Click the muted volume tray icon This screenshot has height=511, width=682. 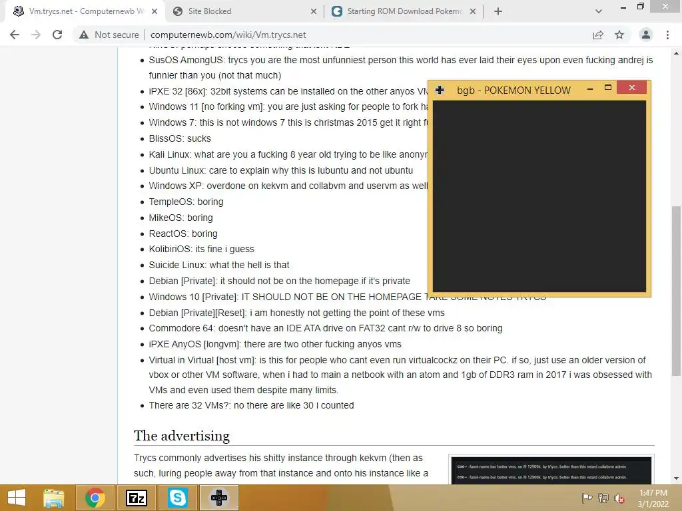619,498
